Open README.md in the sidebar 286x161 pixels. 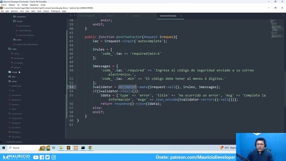[x=15, y=132]
